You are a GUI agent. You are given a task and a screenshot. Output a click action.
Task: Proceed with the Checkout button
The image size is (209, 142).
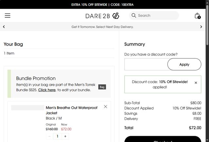click(163, 139)
